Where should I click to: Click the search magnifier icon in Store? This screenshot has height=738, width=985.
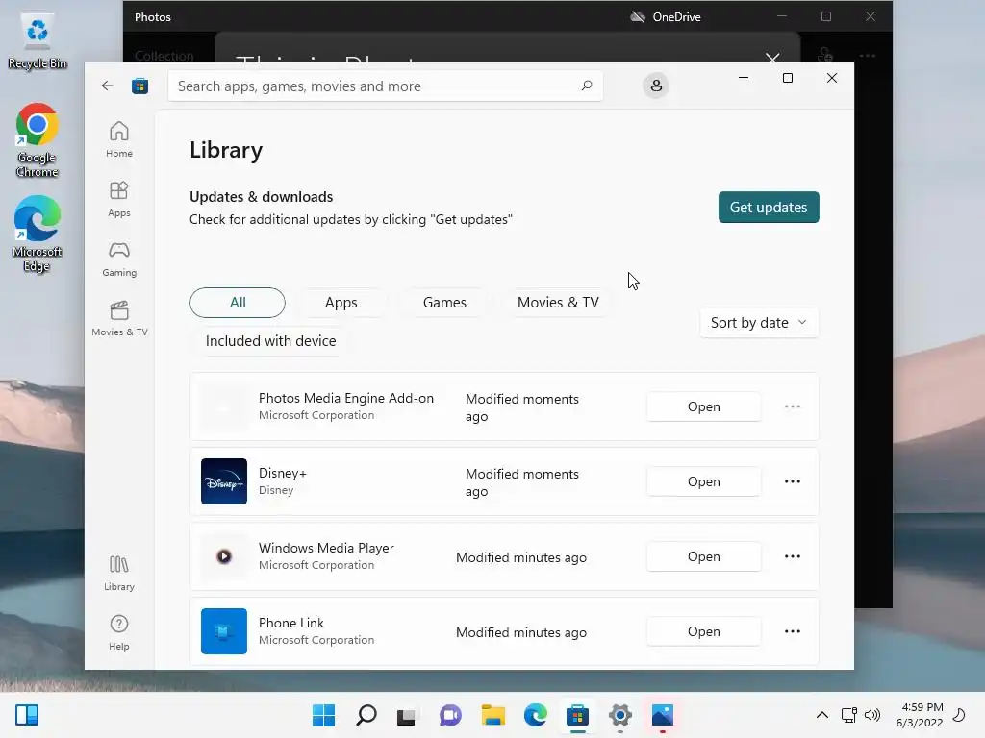coord(587,86)
